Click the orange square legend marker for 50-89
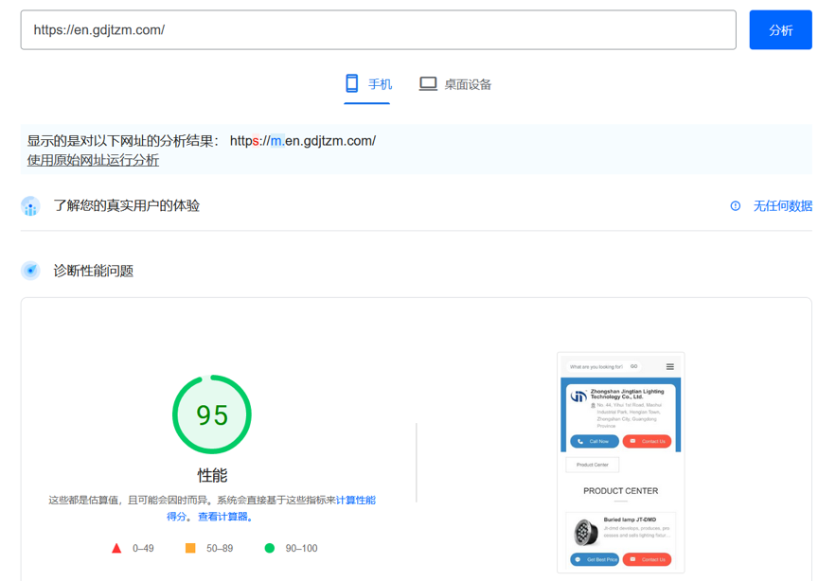Viewport: 818px width, 581px height. pos(190,547)
